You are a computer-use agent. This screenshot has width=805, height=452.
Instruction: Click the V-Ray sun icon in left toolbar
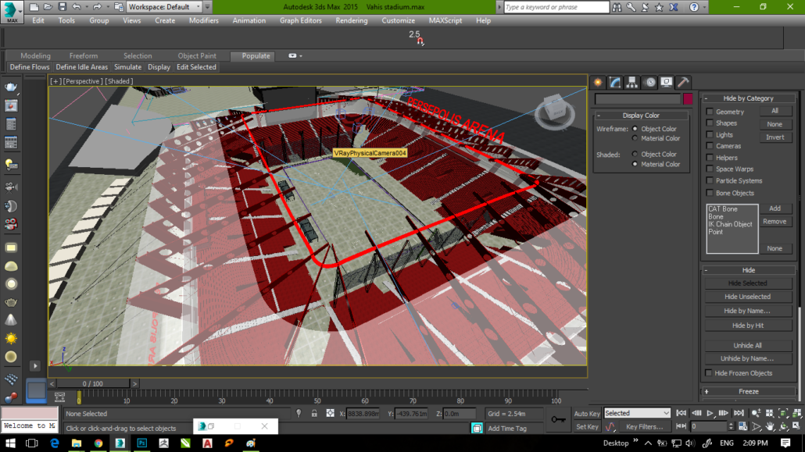[x=11, y=339]
